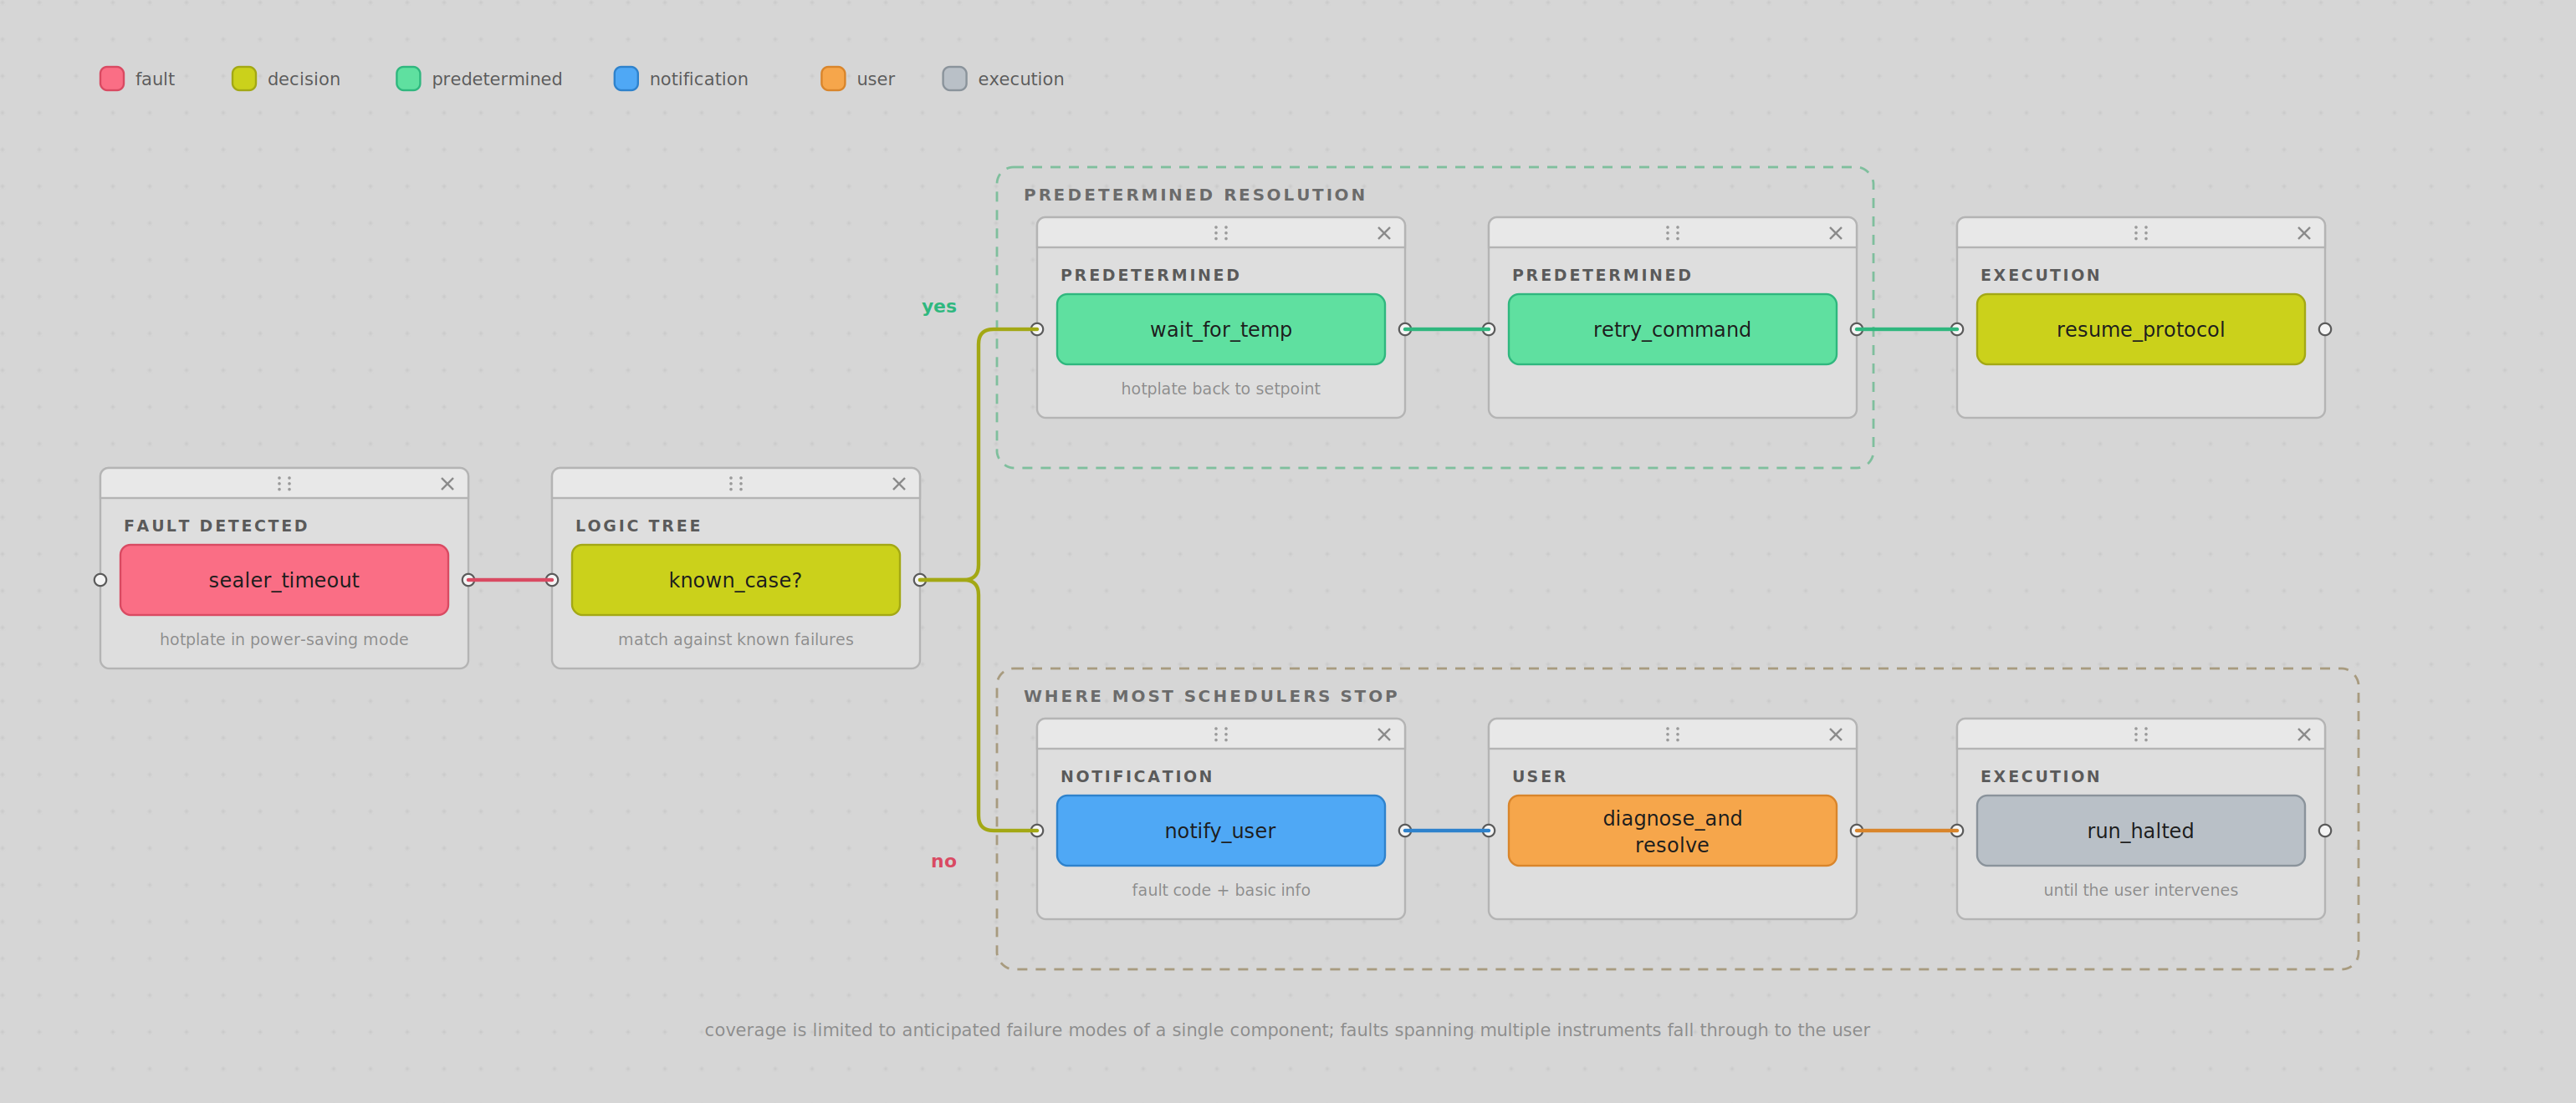Grab the sealer_timeout node drag handle
2576x1103 pixels.
point(284,484)
